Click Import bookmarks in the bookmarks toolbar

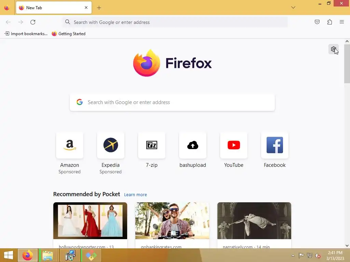pos(26,34)
